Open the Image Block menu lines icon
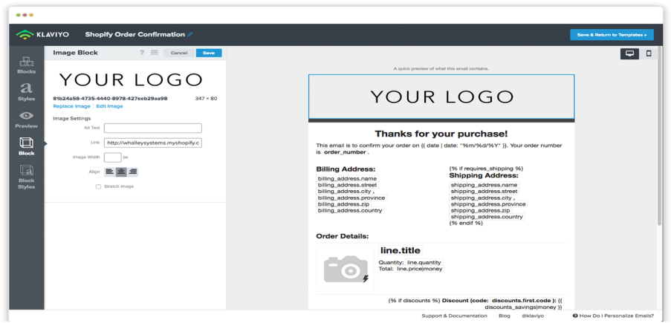The width and height of the screenshot is (671, 323). (155, 53)
